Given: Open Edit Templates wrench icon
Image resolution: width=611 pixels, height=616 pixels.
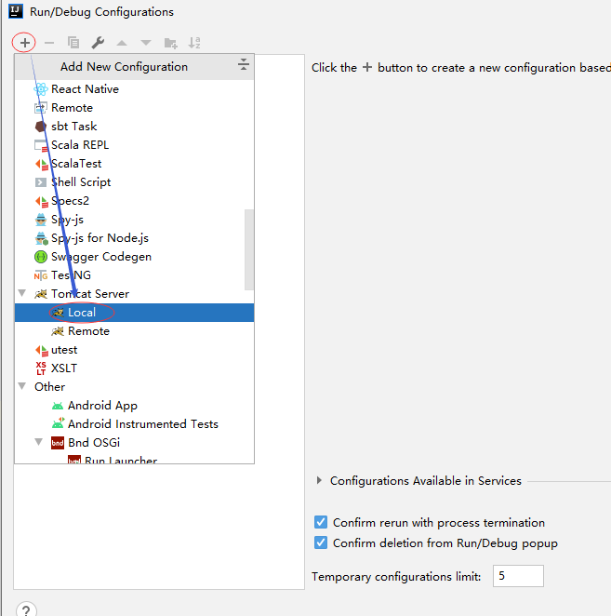Looking at the screenshot, I should [98, 43].
